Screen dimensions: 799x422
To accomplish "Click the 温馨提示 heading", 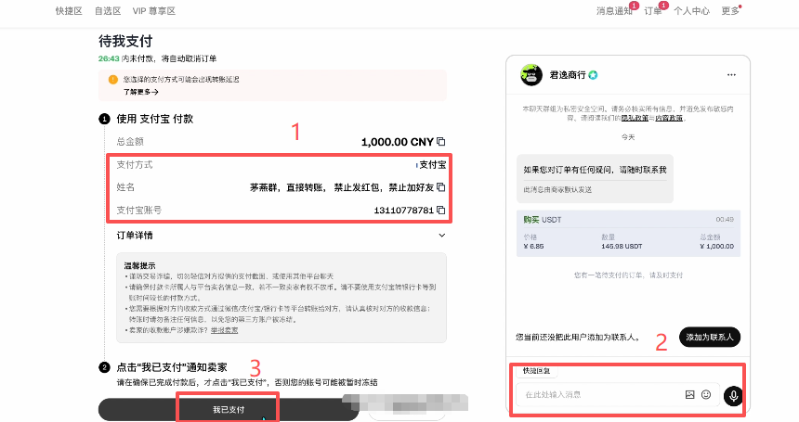I will click(x=139, y=265).
